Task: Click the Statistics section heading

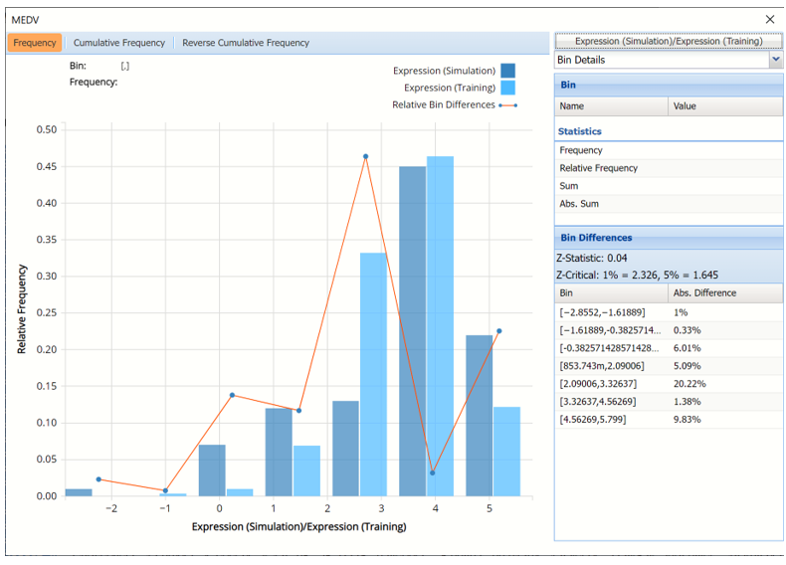Action: click(579, 131)
